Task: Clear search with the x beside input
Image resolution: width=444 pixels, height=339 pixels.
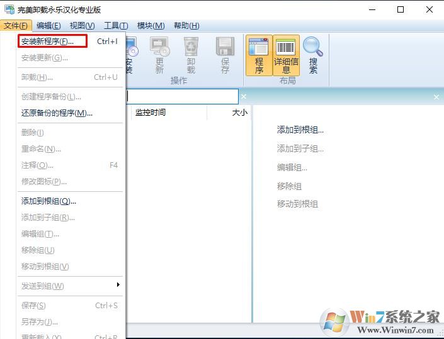Action: [x=244, y=96]
